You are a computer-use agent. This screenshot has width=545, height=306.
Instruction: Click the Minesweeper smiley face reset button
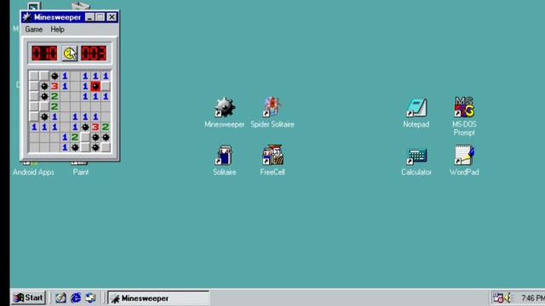click(70, 54)
